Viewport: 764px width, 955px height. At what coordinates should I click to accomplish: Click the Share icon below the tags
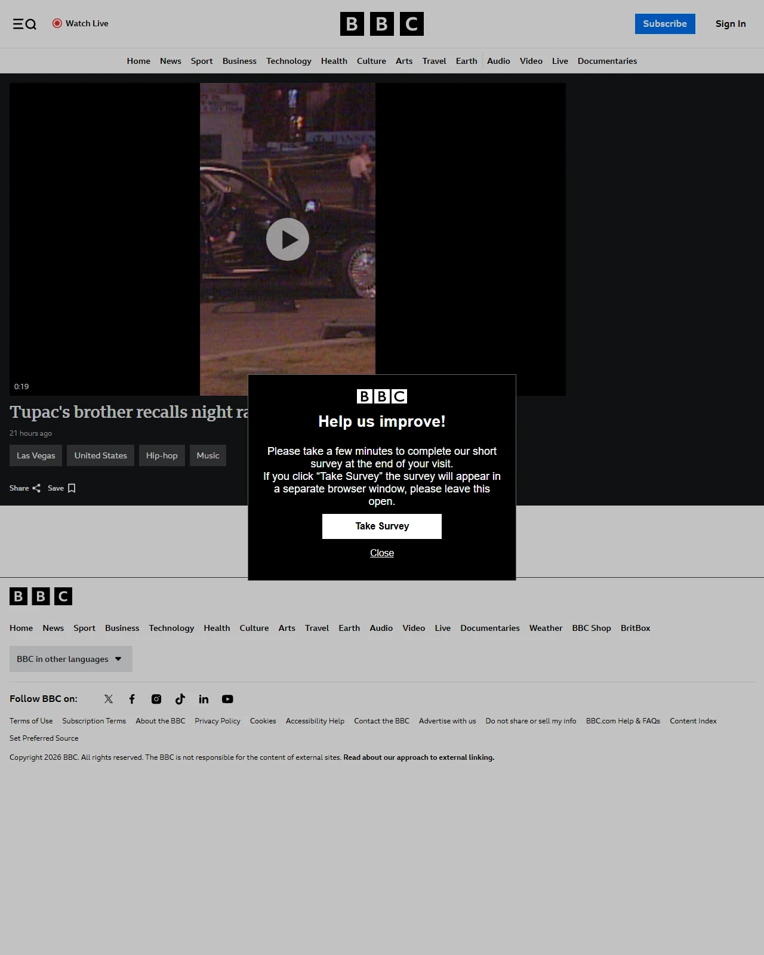pos(36,488)
